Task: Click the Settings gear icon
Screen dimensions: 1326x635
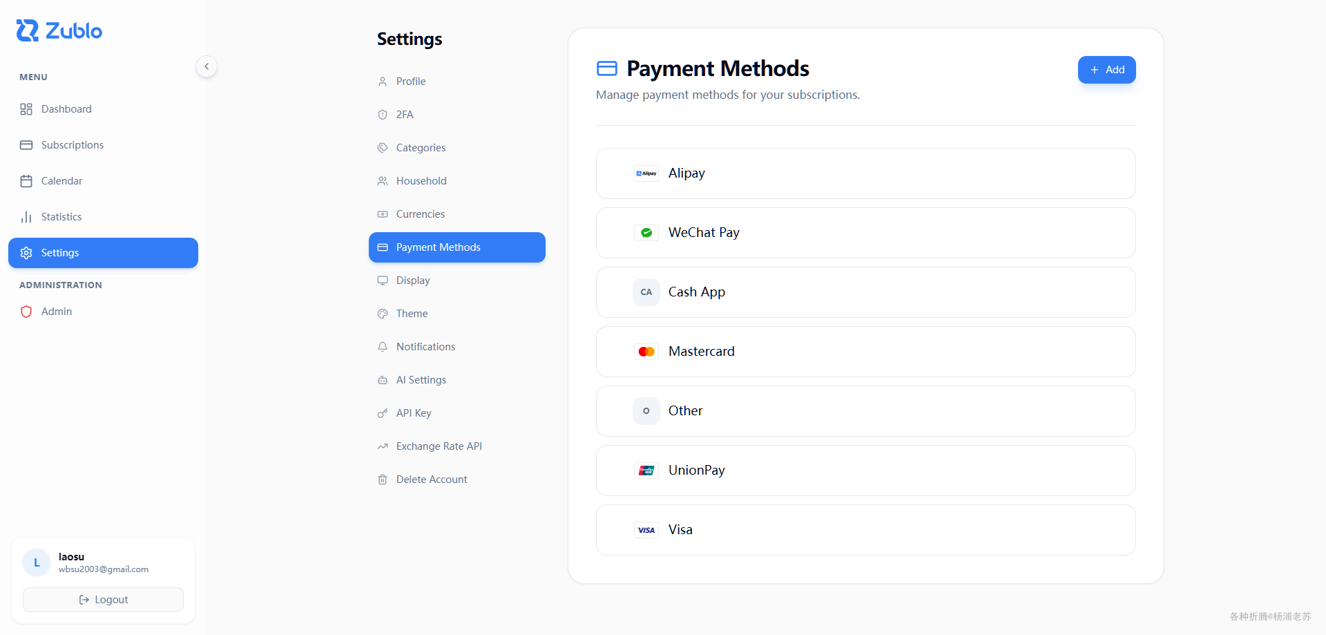Action: pos(26,253)
